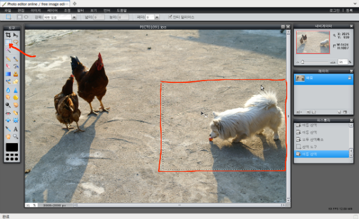Open the 필터 menu
The width and height of the screenshot is (359, 219).
[80, 10]
